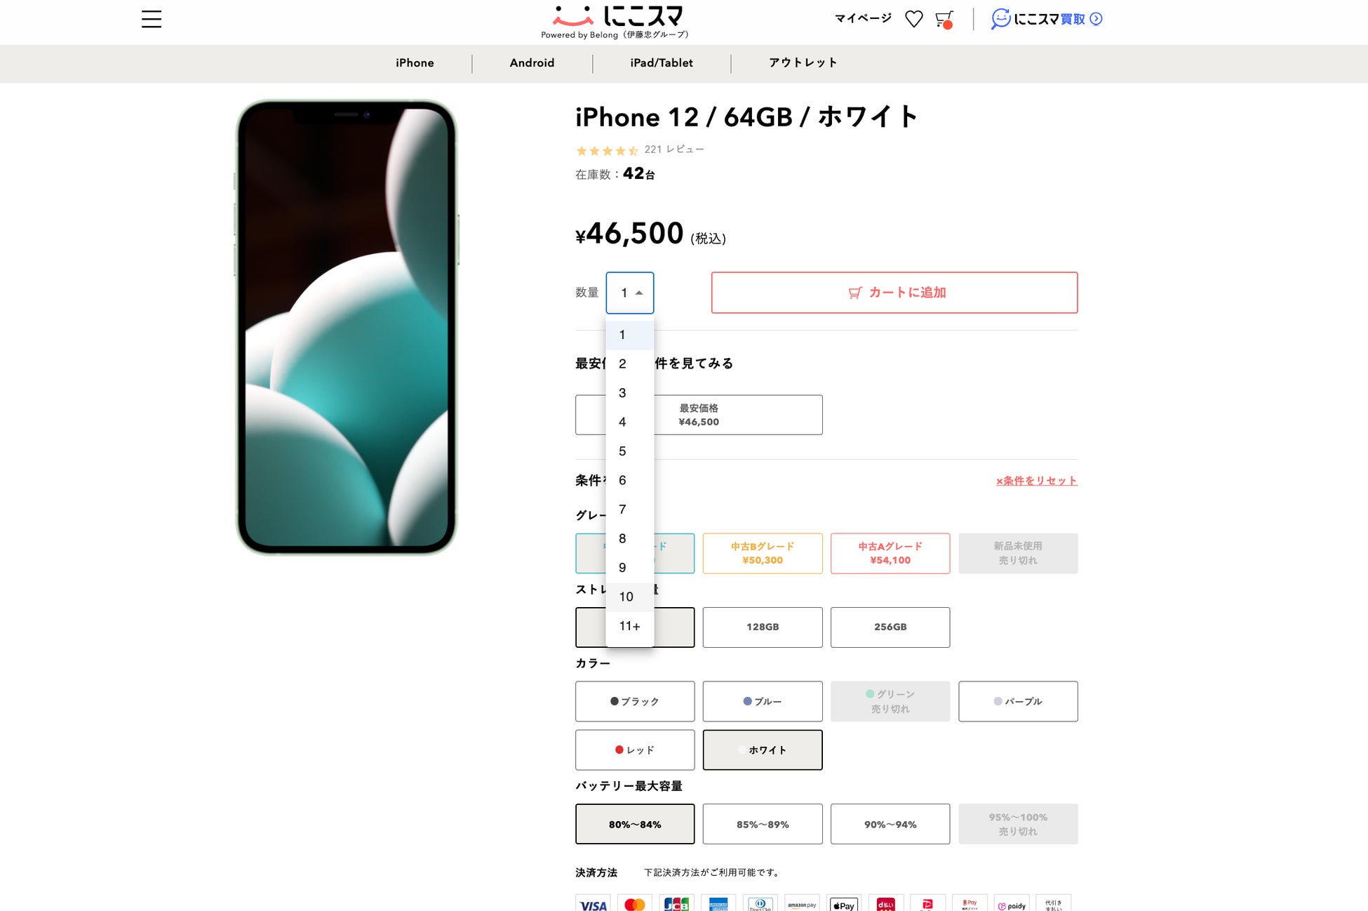Viewport: 1368px width, 911px height.
Task: Open the アウトレット category tab
Action: (803, 63)
